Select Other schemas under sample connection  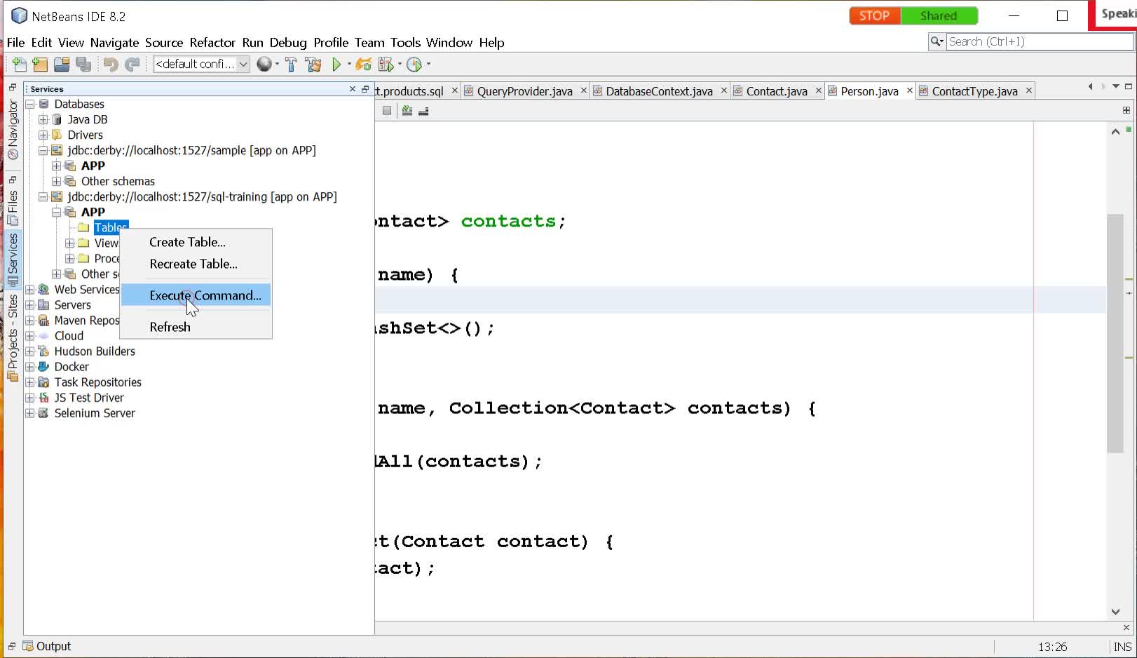click(118, 181)
